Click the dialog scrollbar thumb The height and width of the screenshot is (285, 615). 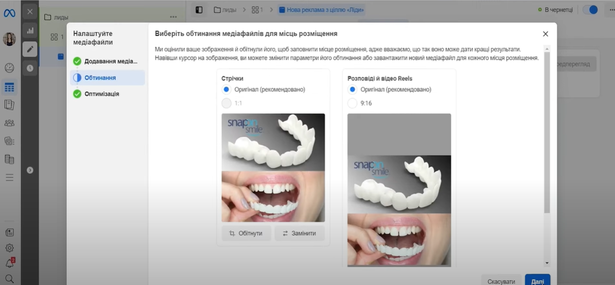coord(547,133)
